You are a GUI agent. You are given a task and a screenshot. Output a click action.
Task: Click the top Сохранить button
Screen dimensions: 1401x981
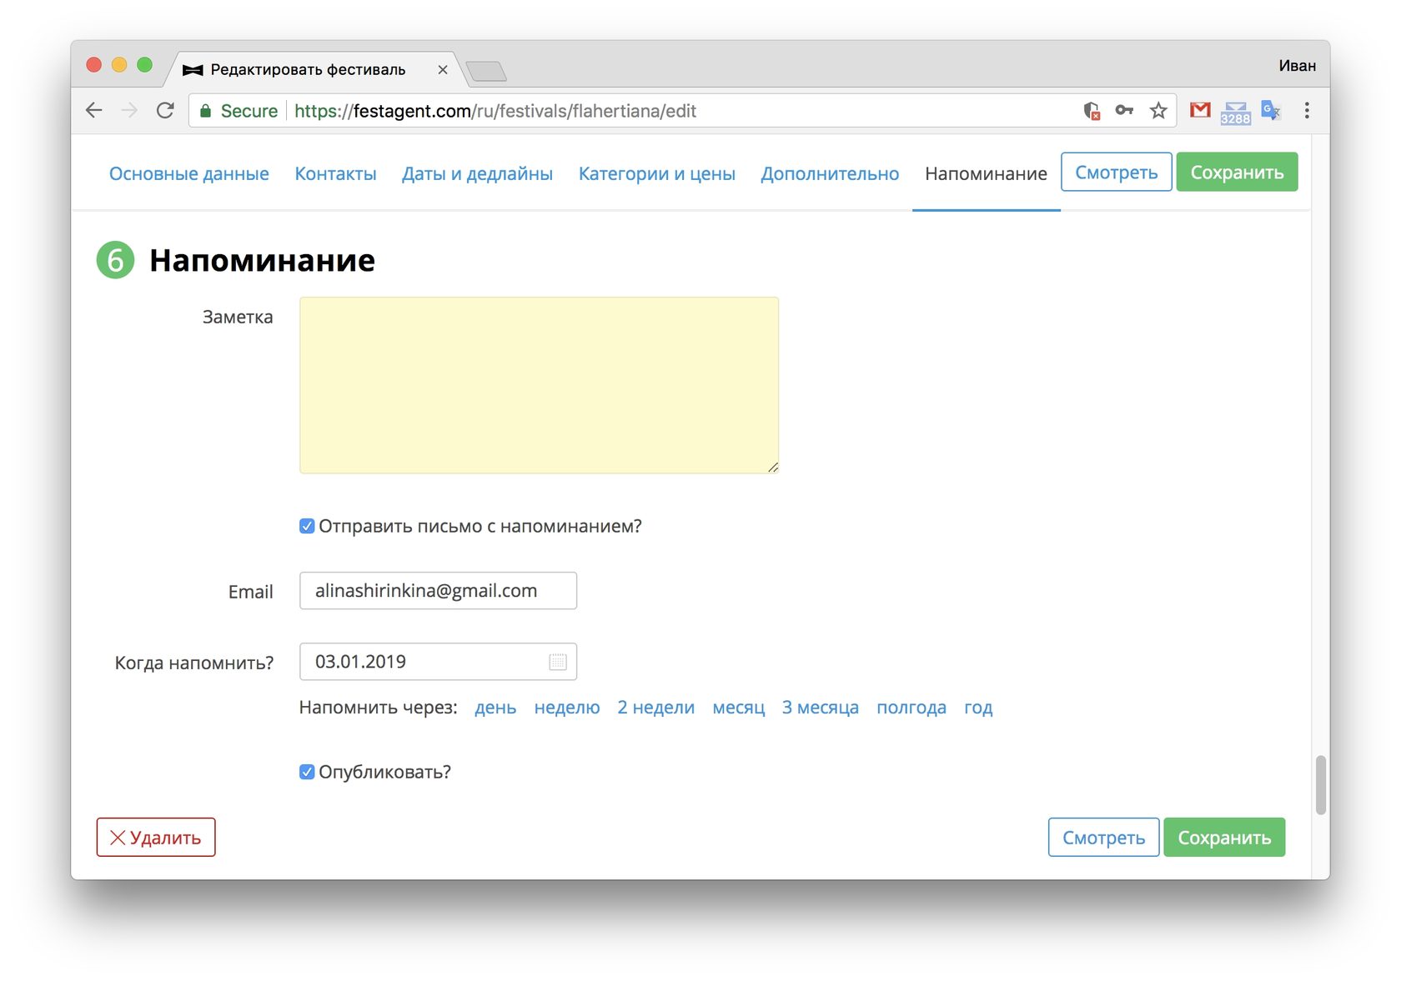[1237, 172]
